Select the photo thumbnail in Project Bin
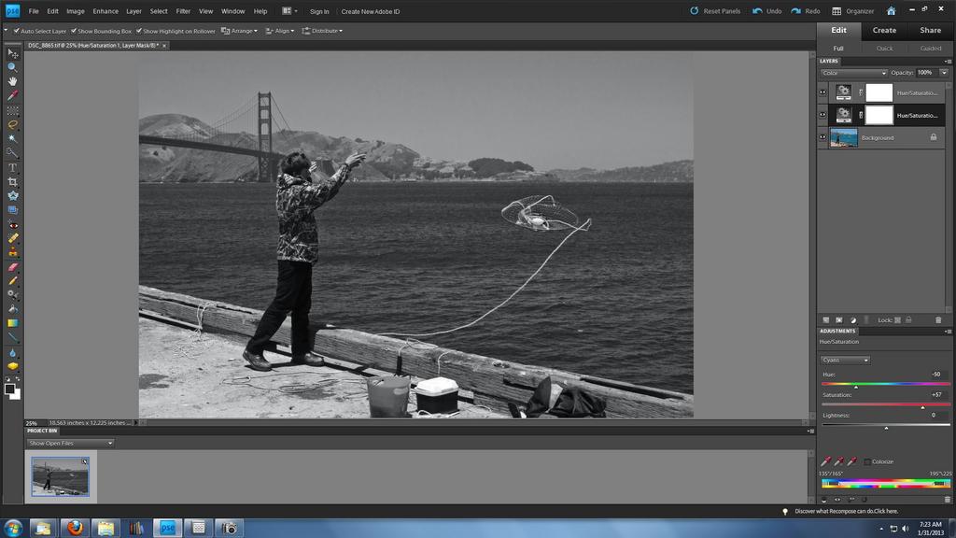This screenshot has height=538, width=956. (x=60, y=476)
